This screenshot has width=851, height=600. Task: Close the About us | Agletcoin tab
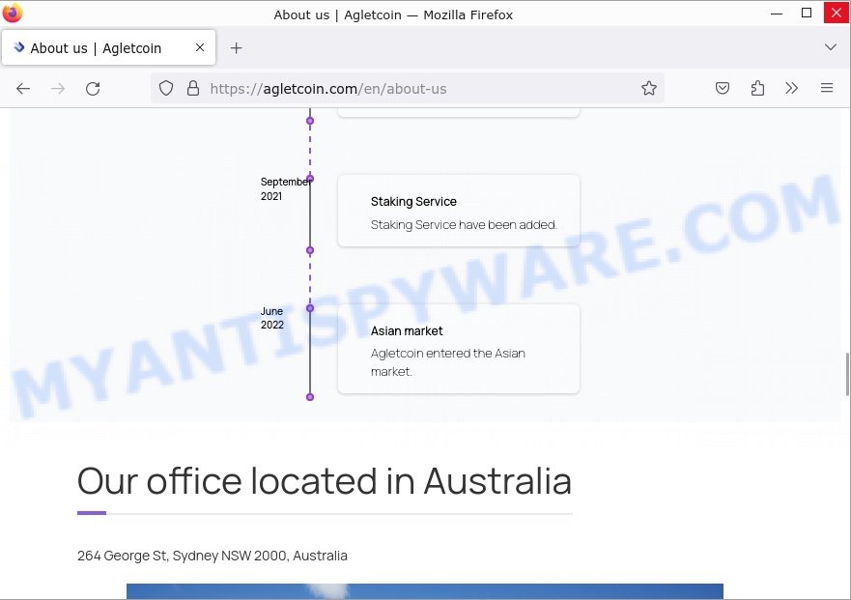point(200,47)
